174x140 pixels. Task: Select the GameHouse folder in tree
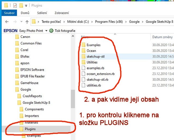(x=30, y=83)
